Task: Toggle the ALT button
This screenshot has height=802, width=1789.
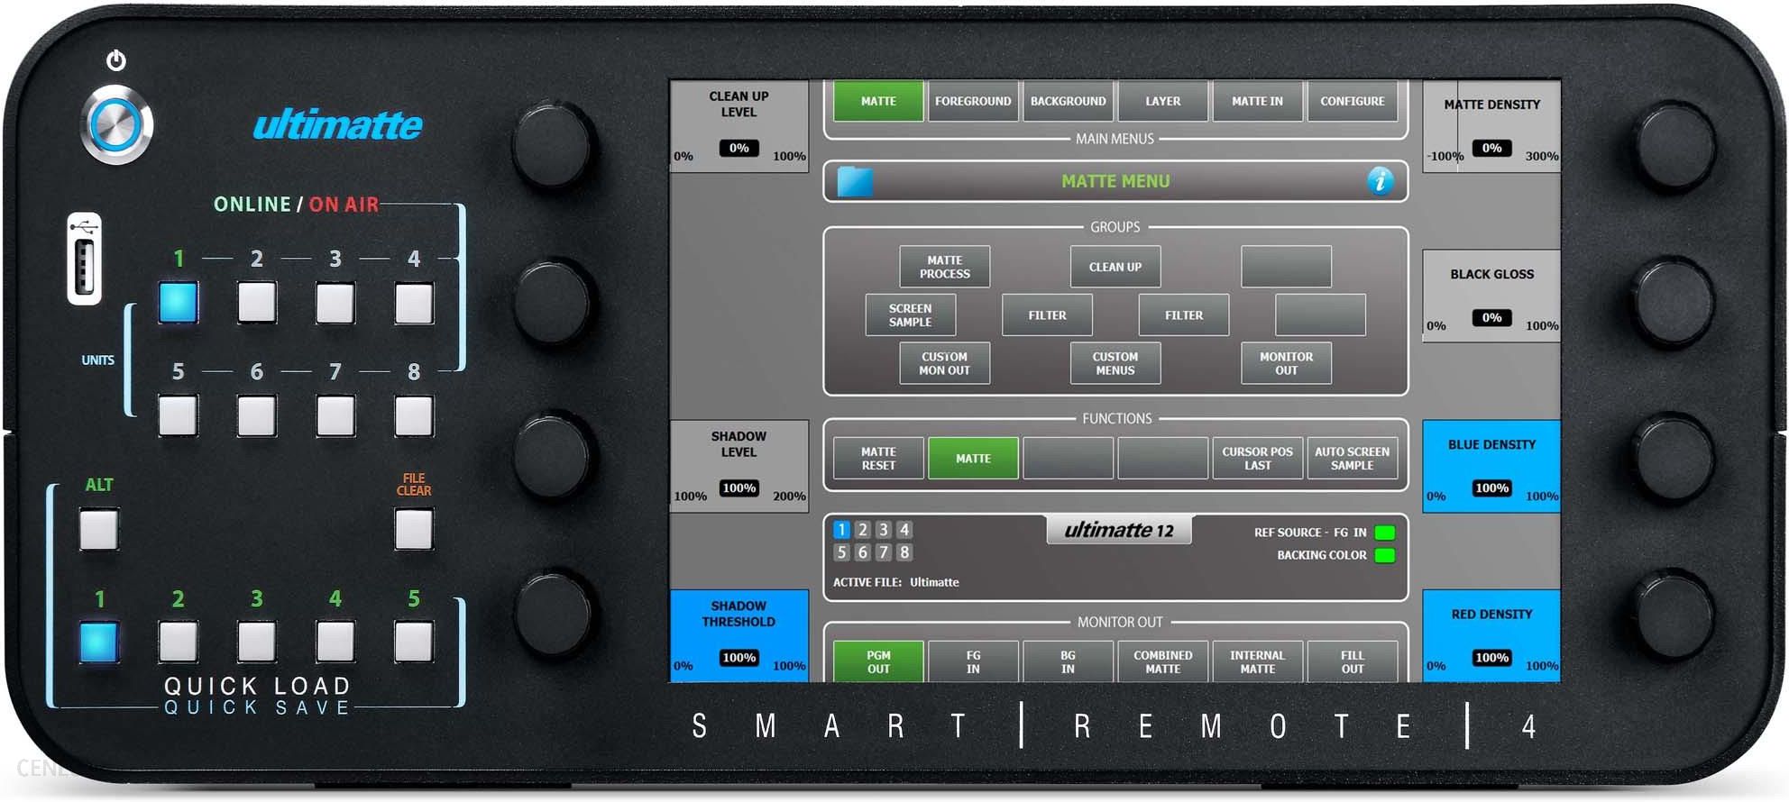Action: 99,529
